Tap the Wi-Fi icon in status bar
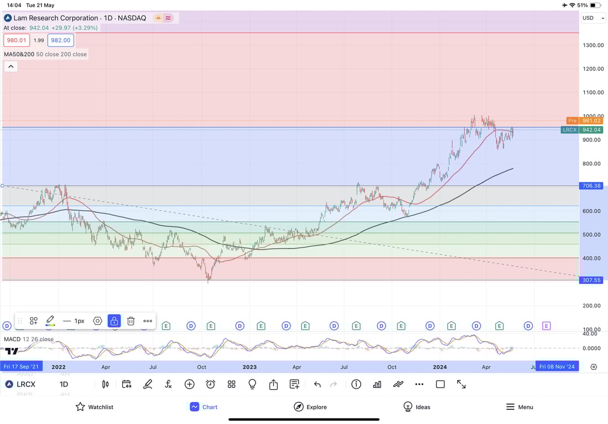The height and width of the screenshot is (424, 608). [x=573, y=6]
